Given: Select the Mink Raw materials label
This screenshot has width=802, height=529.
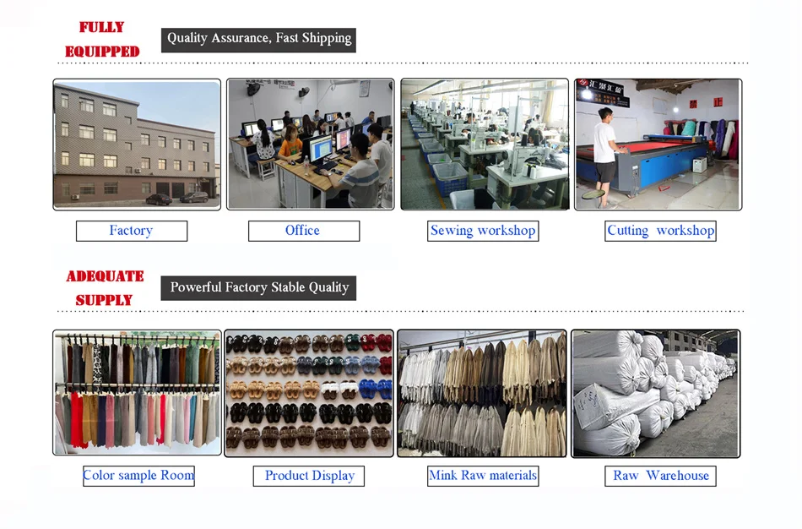Looking at the screenshot, I should pos(483,476).
